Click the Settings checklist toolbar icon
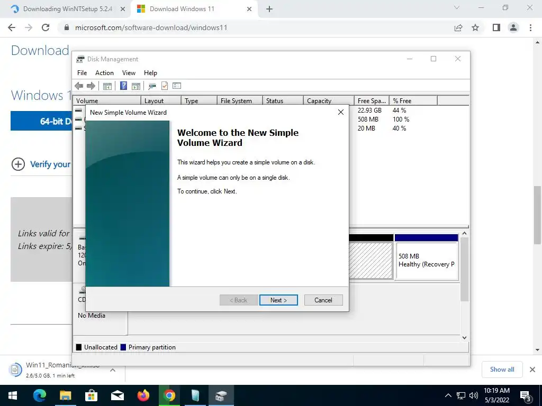 tap(177, 86)
